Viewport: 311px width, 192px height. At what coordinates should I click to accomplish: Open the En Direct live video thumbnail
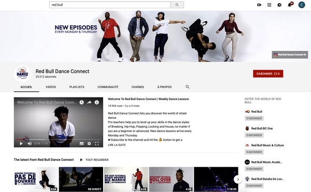click(81, 179)
